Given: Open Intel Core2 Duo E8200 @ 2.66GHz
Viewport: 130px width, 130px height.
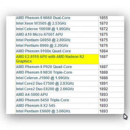Looking at the screenshot, I should click(x=45, y=89).
